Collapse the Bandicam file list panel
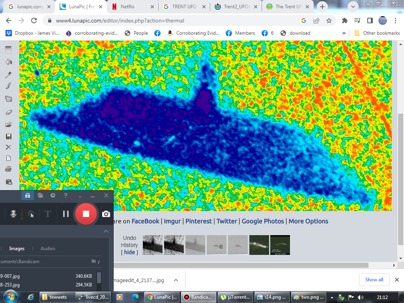The height and width of the screenshot is (303, 404). [x=106, y=232]
